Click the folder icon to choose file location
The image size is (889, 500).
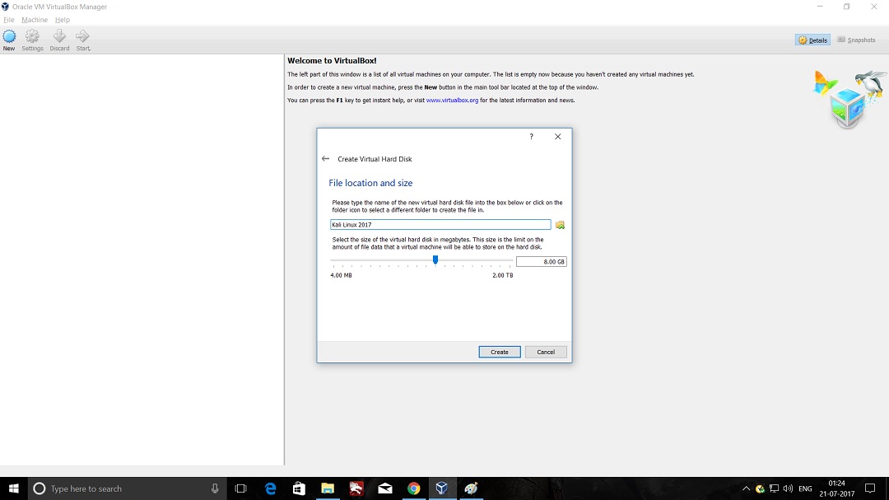[561, 225]
